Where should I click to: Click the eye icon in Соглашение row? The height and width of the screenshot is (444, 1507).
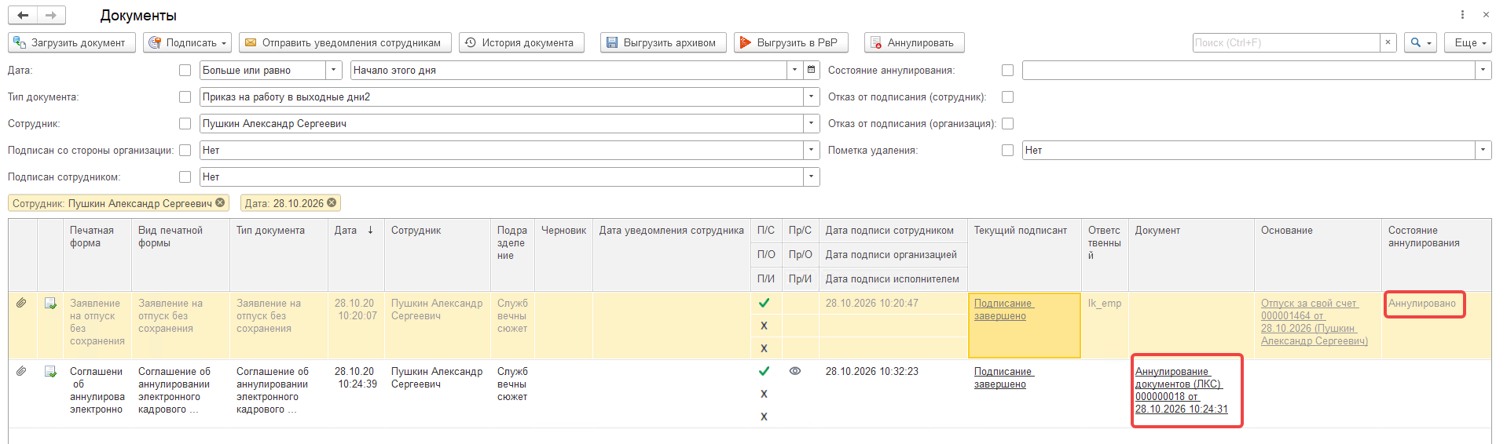(795, 371)
